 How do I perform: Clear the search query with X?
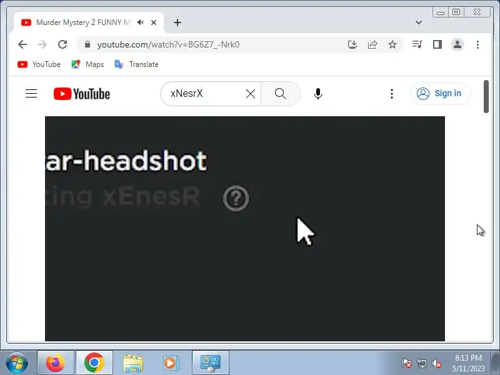click(x=251, y=94)
